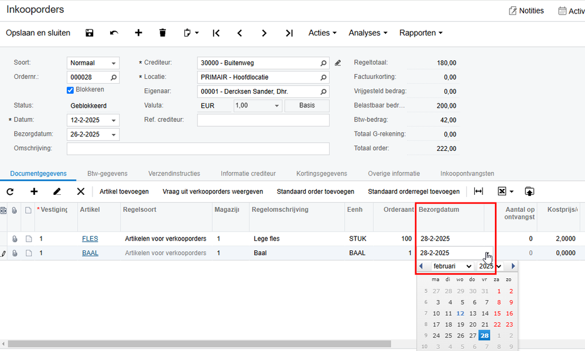Screen dimensions: 585x351
Task: Click the Artikel toevoegen button
Action: click(x=124, y=191)
